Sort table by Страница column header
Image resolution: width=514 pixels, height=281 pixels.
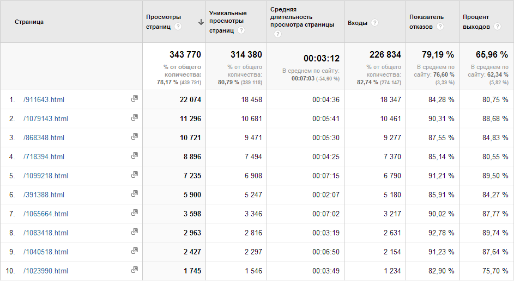click(29, 22)
